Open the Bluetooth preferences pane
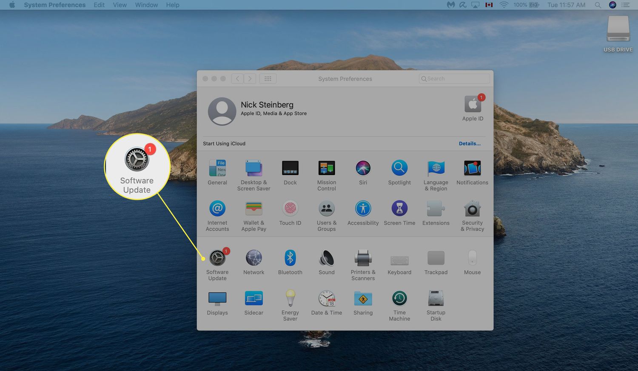Viewport: 638px width, 371px height. click(290, 258)
